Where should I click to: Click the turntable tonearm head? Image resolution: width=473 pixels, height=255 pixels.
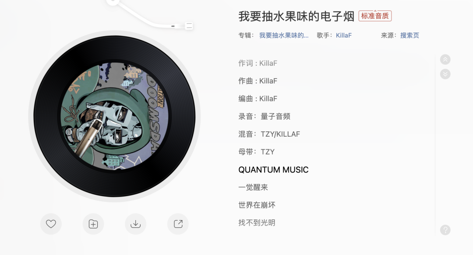(x=183, y=26)
